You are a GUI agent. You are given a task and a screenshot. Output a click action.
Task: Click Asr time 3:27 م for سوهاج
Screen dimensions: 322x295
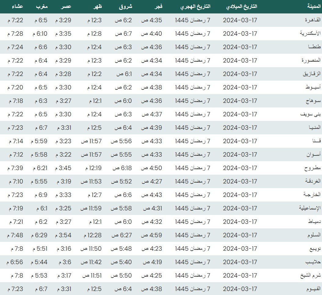[x=63, y=101]
